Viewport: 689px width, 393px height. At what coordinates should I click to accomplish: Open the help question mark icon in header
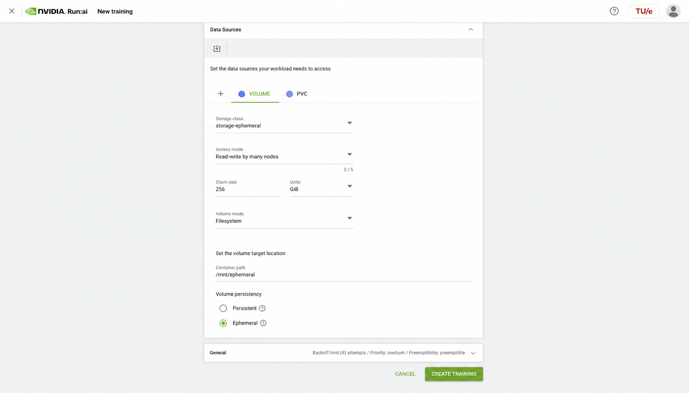pyautogui.click(x=614, y=11)
